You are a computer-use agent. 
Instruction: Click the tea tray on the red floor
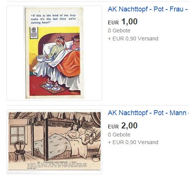pos(53,87)
